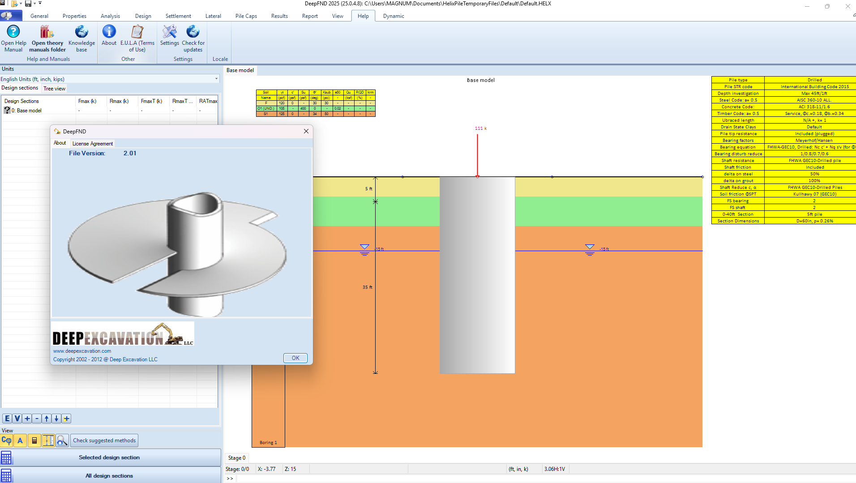Click the DeepFND application menu orb

11,16
